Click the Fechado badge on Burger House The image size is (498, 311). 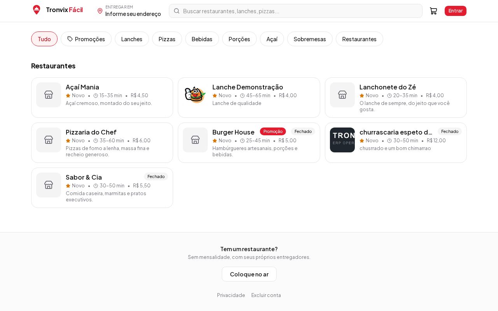pyautogui.click(x=303, y=131)
